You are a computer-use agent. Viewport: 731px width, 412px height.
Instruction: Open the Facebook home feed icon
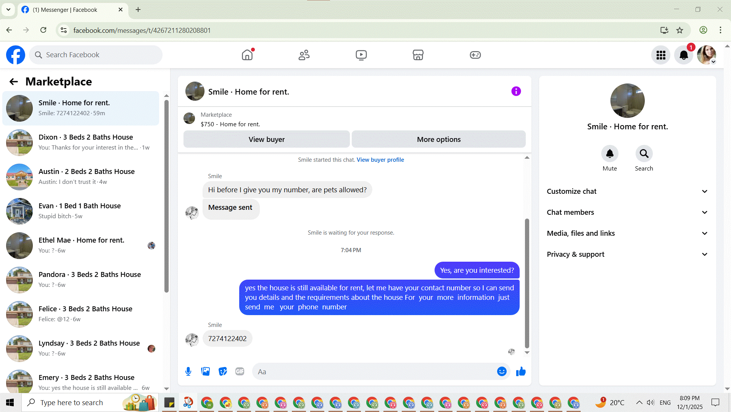(x=247, y=55)
